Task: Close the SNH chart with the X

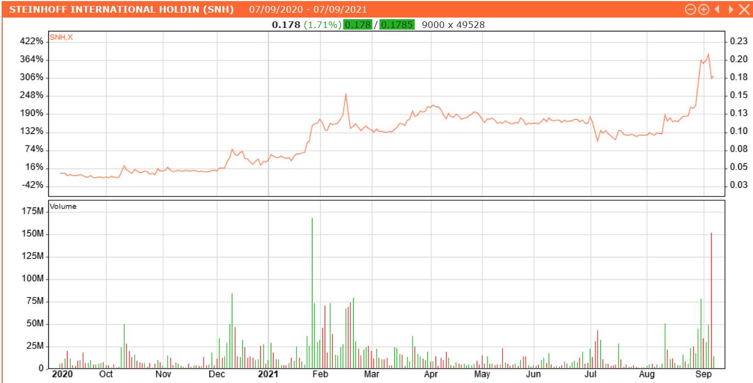Action: (x=745, y=9)
